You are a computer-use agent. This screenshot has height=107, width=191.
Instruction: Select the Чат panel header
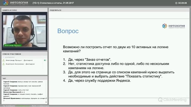24,78
